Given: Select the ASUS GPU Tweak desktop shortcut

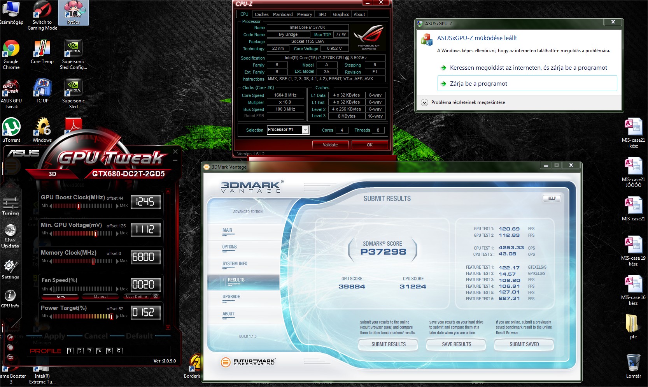Looking at the screenshot, I should pyautogui.click(x=11, y=94).
